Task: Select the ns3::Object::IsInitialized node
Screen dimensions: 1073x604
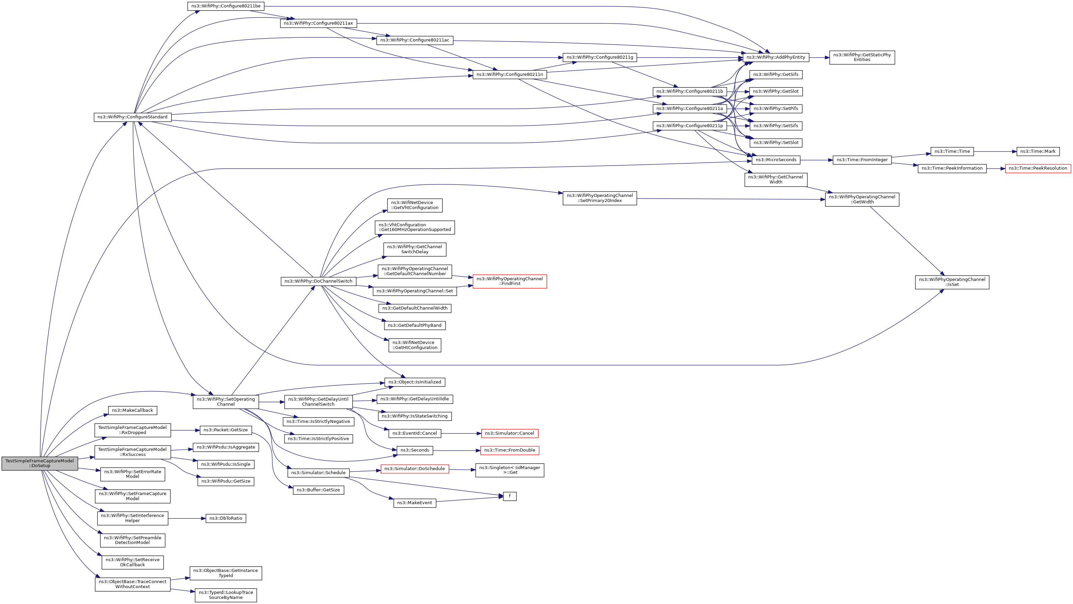Action: point(414,382)
